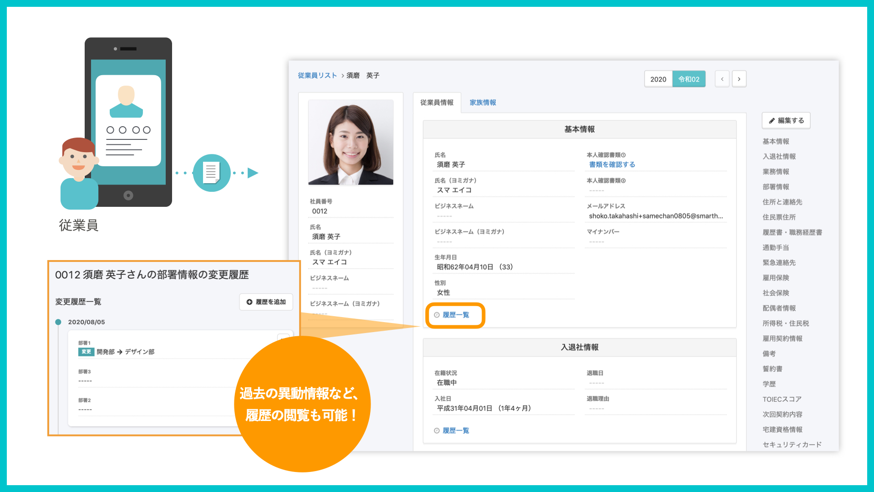Click the previous-year chevron arrow
The height and width of the screenshot is (492, 874).
[722, 79]
